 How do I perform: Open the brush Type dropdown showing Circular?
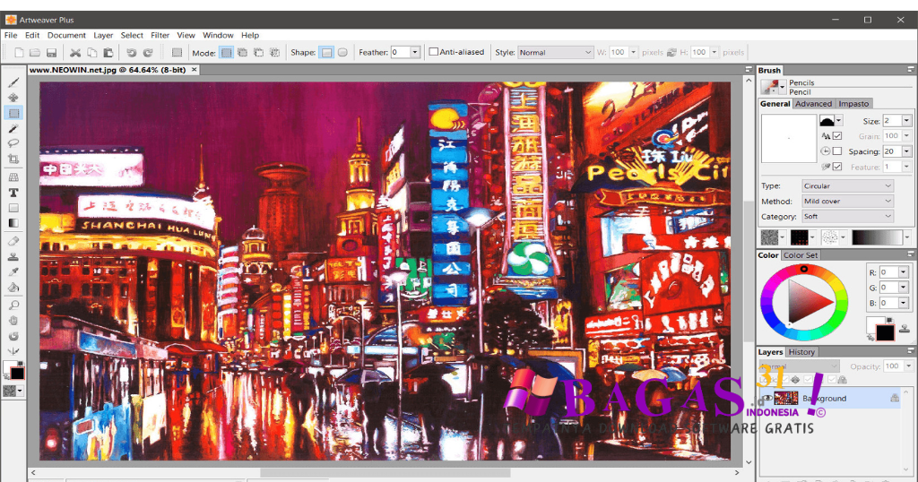(846, 186)
